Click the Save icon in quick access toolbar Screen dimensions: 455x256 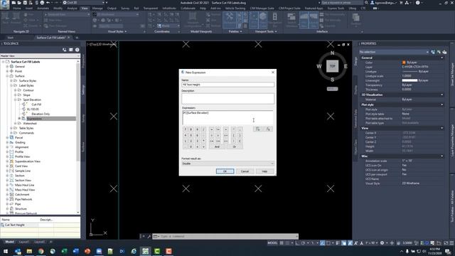25,3
